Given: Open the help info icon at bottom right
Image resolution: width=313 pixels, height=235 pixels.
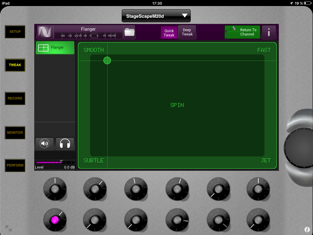Looking at the screenshot, I should tap(307, 229).
